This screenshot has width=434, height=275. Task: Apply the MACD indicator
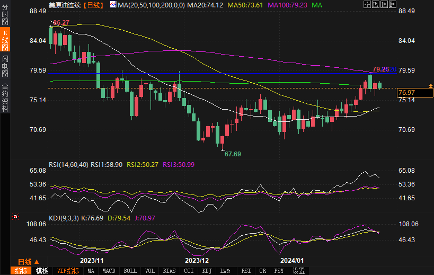109,271
